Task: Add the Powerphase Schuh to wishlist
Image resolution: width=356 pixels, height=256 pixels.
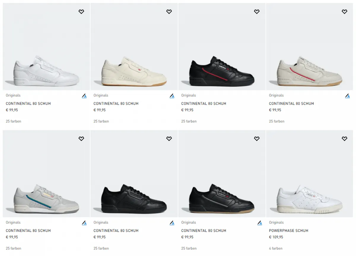Action: (344, 139)
